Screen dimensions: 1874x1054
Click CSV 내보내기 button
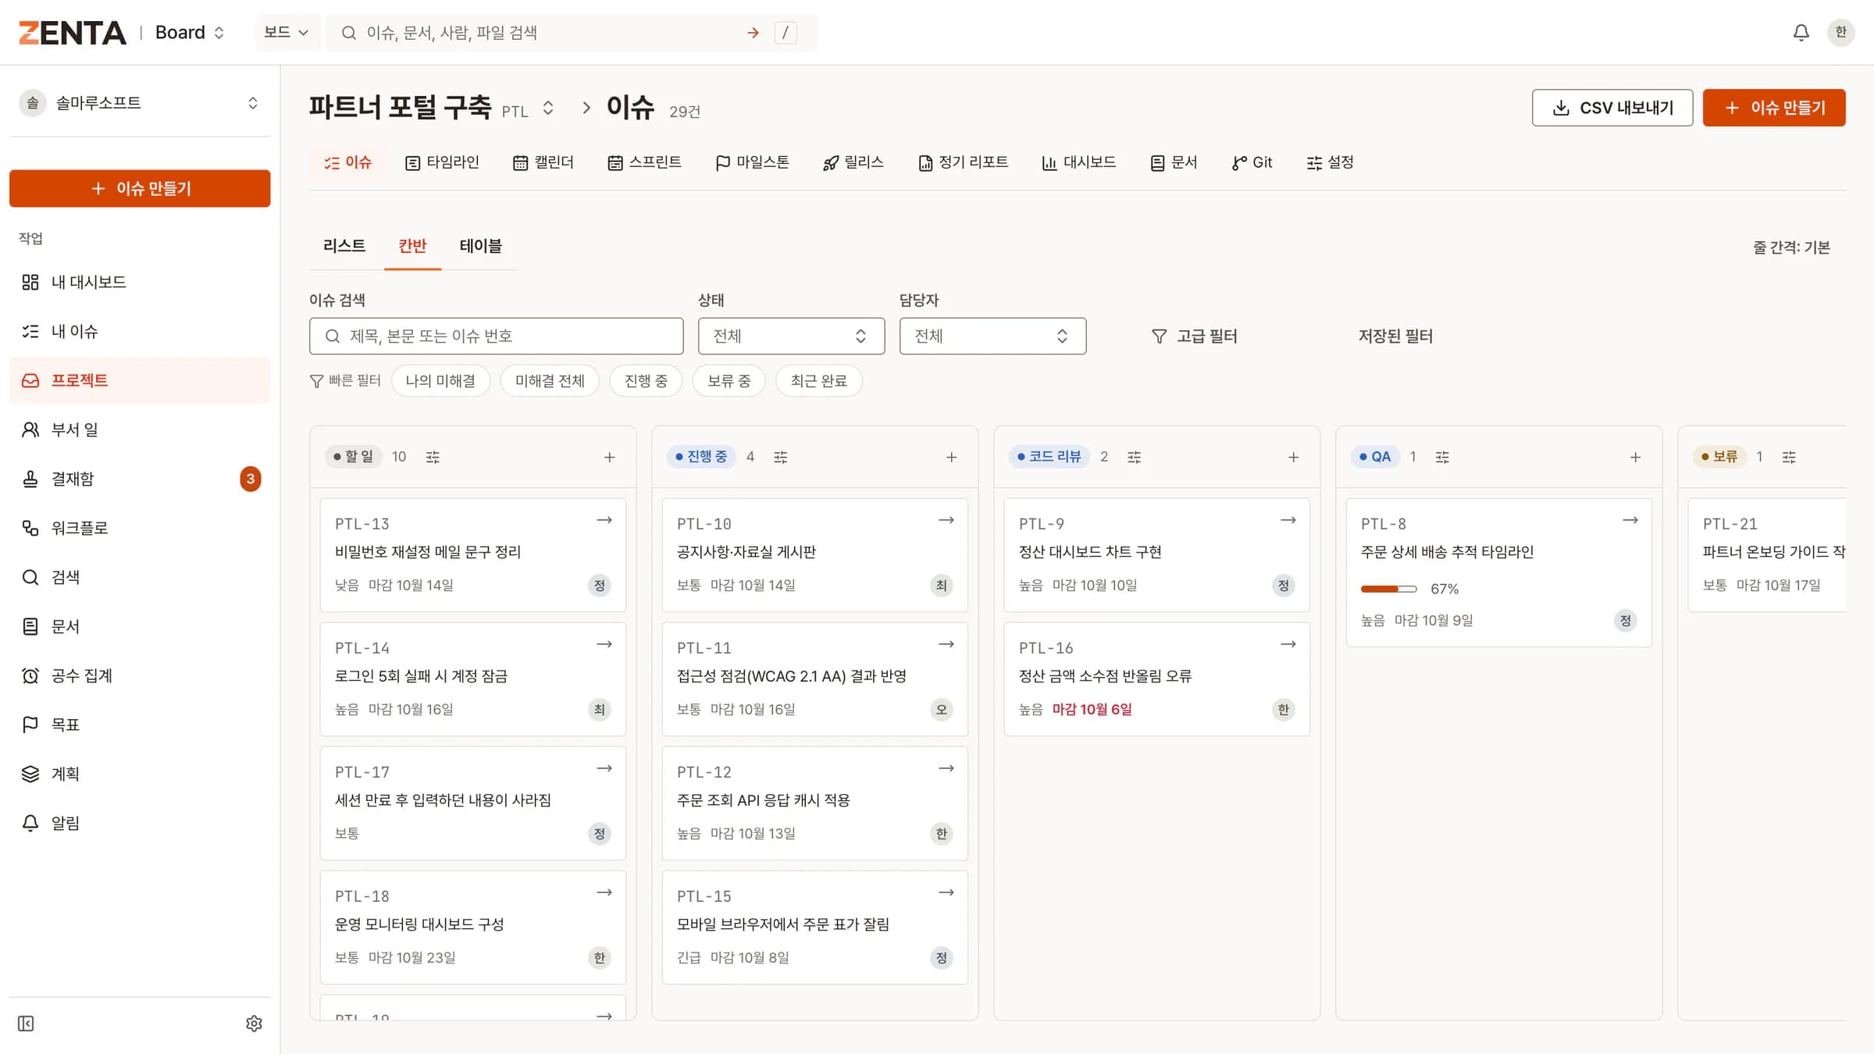point(1612,108)
